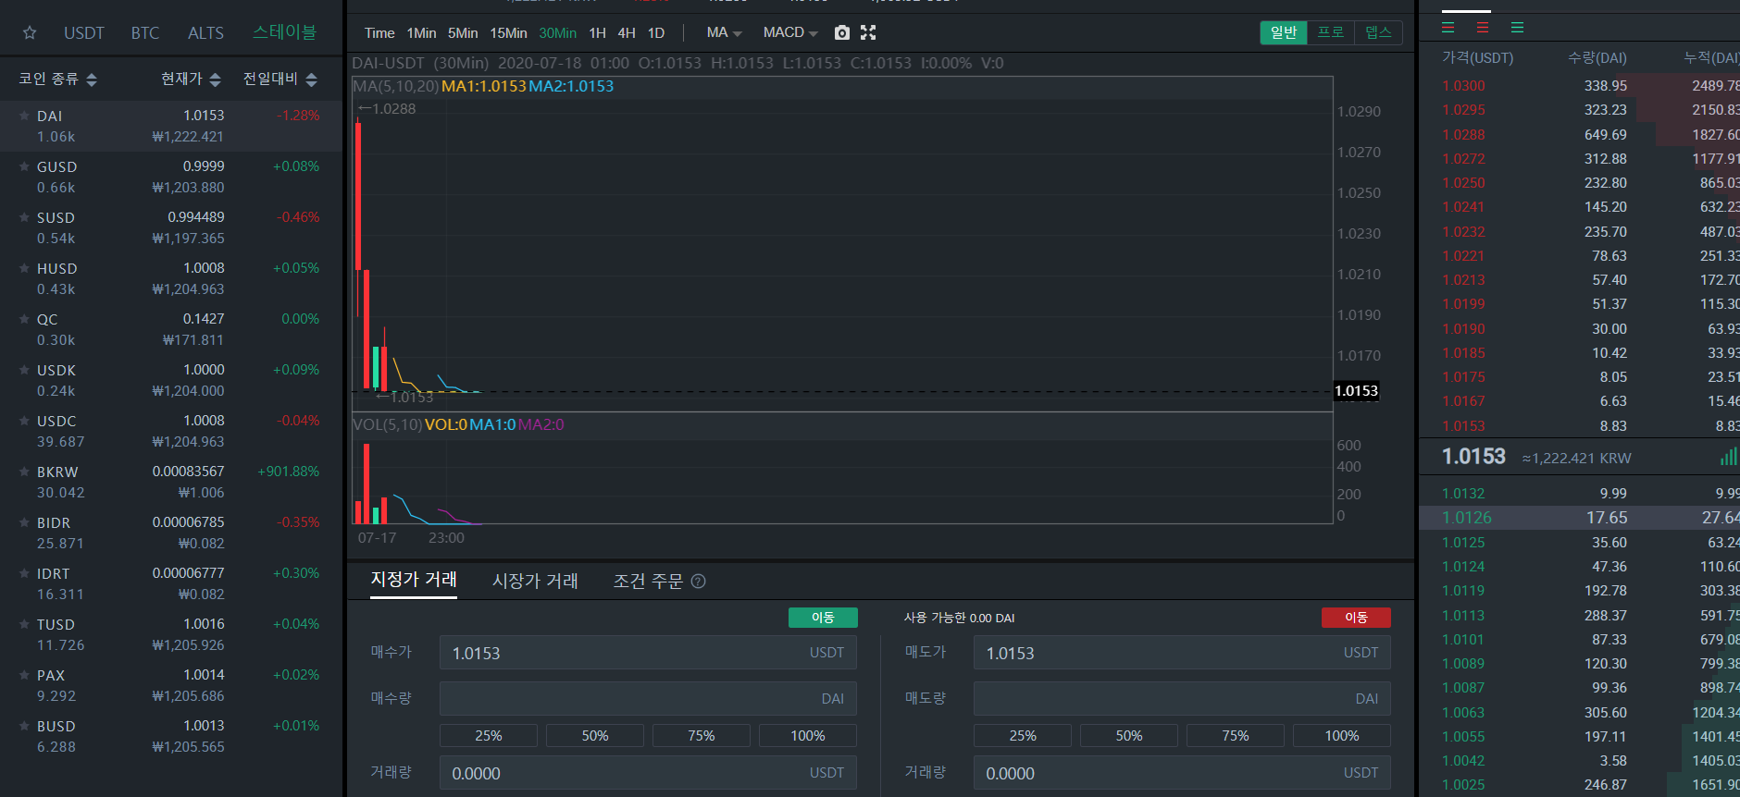Show sell orders only view icon
Screen dimensions: 1740x797
pos(1483,28)
